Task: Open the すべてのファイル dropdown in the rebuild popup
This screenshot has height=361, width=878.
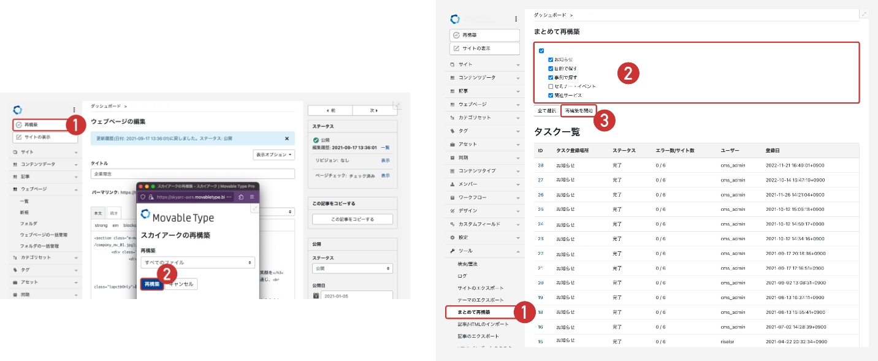Action: (x=197, y=262)
